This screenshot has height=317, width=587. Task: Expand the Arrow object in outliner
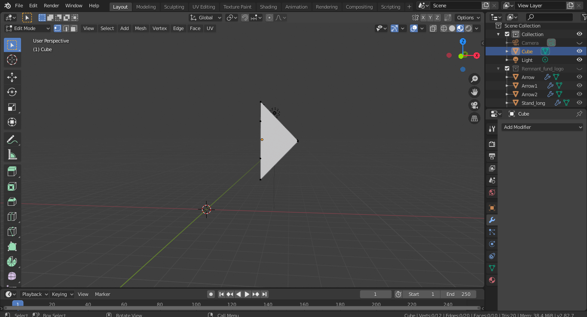point(507,77)
